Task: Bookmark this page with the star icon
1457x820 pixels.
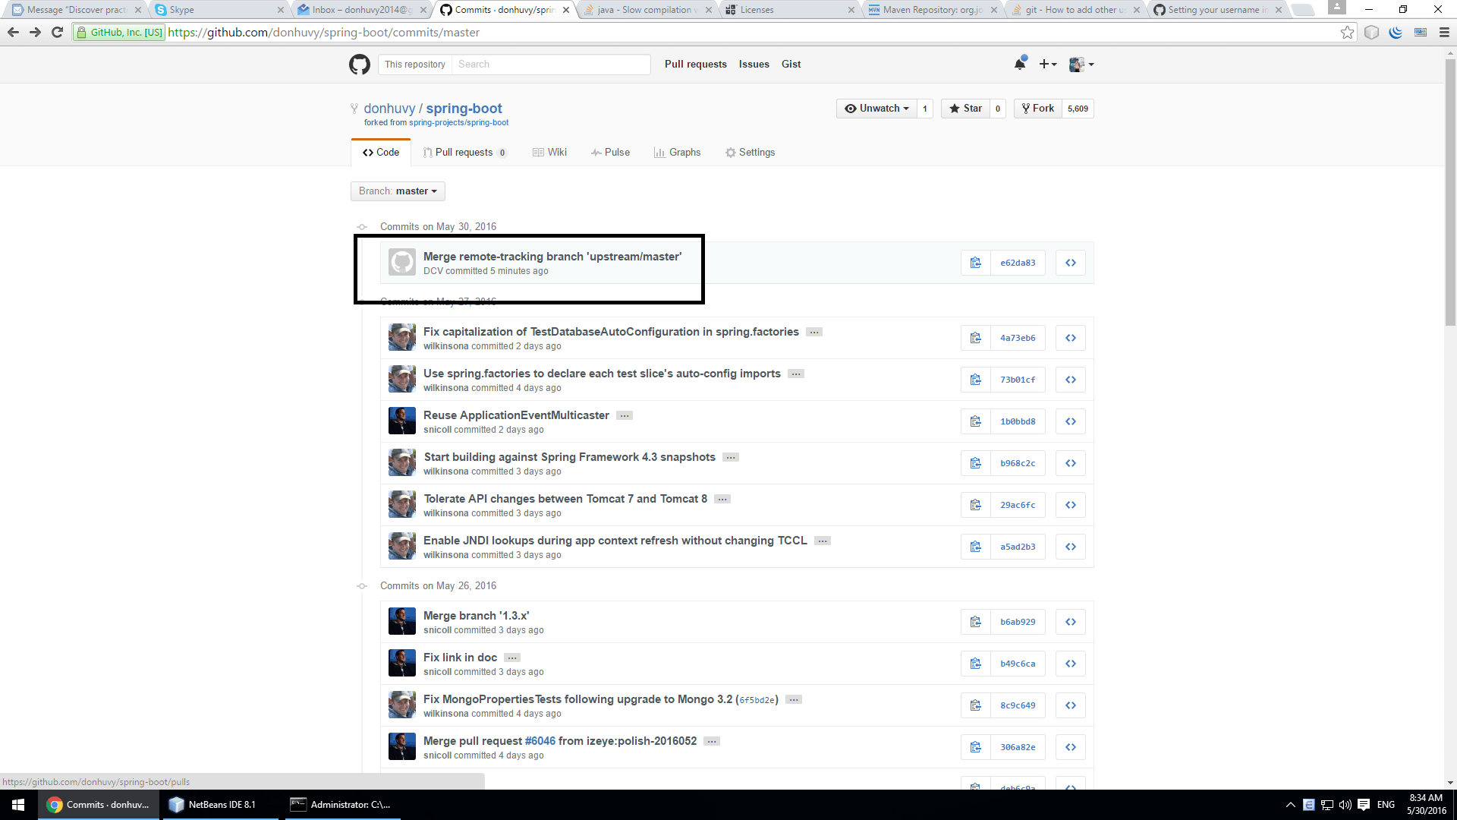Action: click(x=1347, y=33)
